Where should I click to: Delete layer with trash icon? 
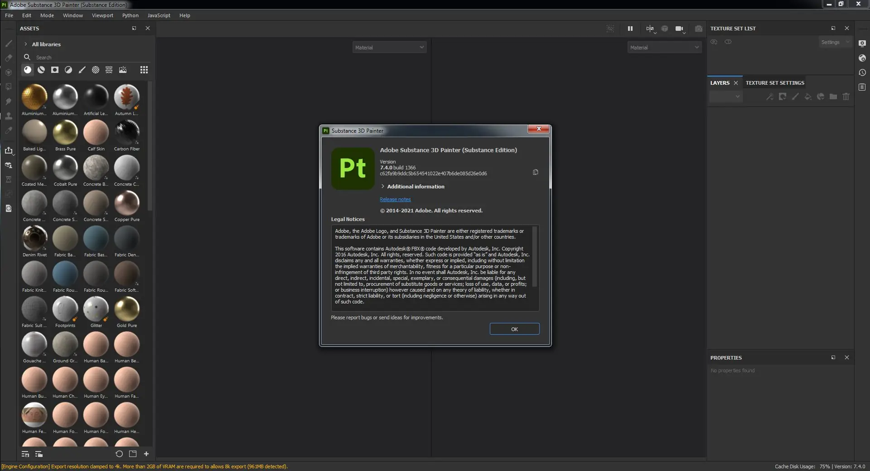(846, 96)
